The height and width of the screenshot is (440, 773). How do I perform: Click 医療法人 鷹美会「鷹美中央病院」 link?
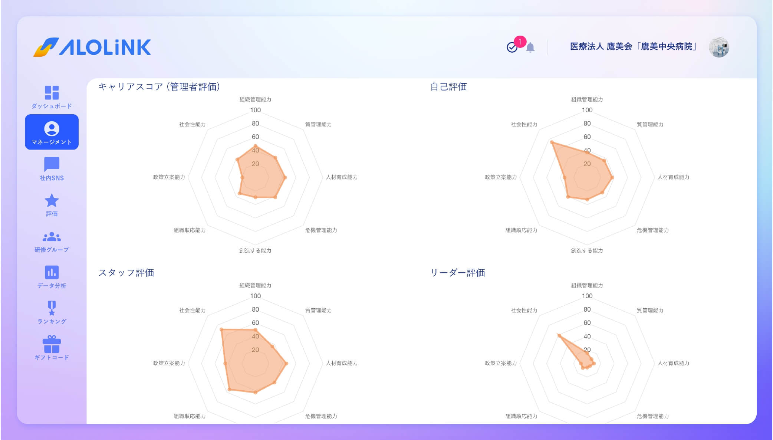coord(633,47)
